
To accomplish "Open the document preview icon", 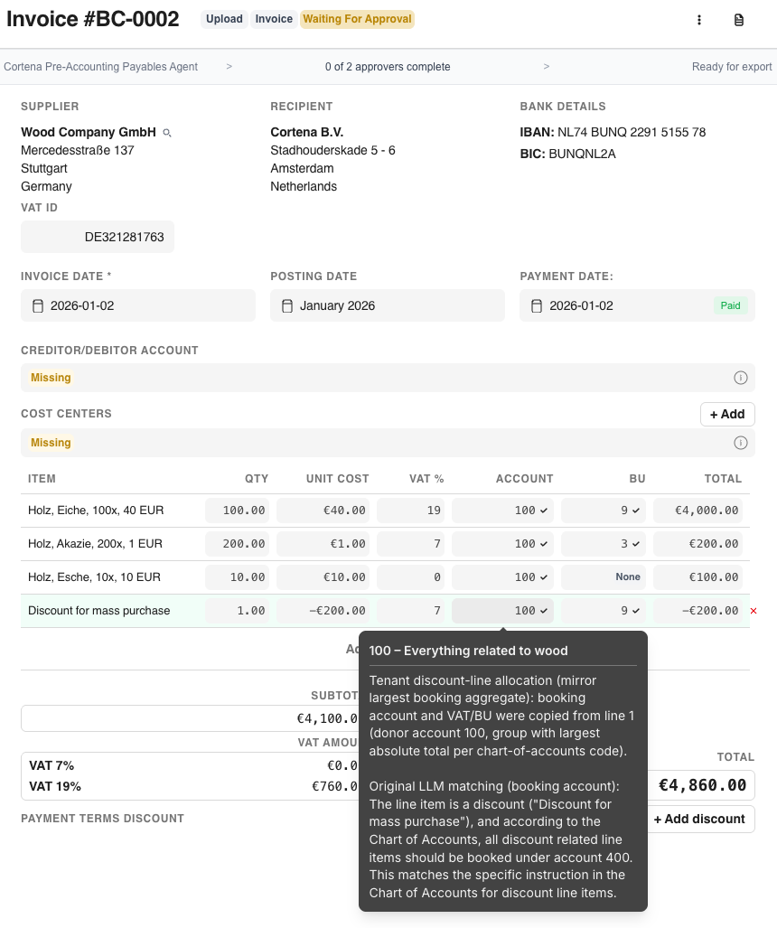I will (738, 20).
